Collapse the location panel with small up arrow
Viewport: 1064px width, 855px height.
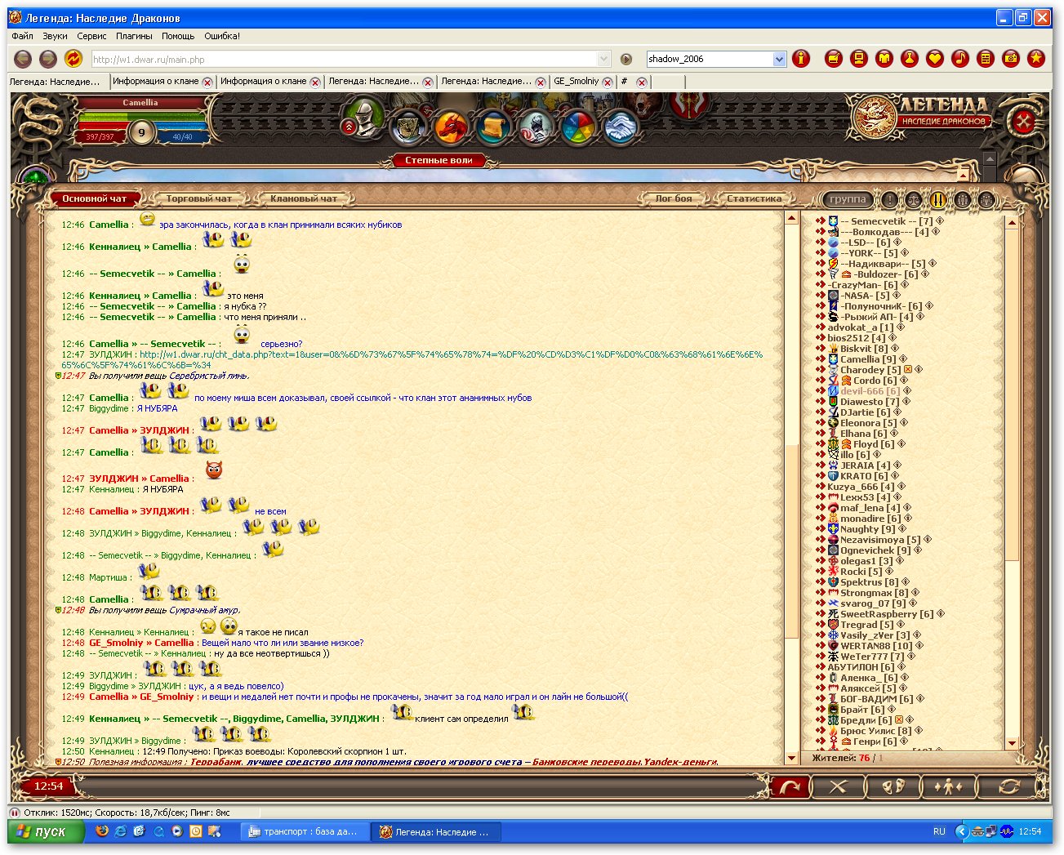[963, 174]
